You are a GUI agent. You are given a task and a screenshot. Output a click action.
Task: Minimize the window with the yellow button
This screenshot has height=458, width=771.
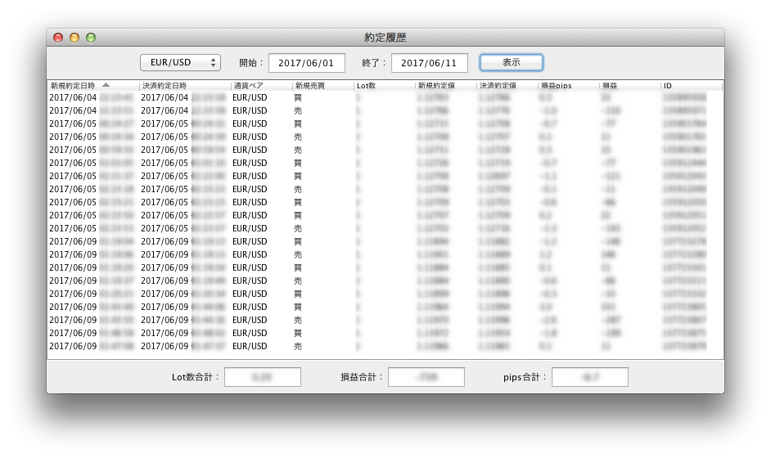[74, 38]
